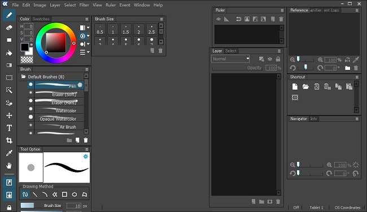367x212 pixels.
Task: Toggle the lock button at the toolbar bottom
Action: coord(9,207)
